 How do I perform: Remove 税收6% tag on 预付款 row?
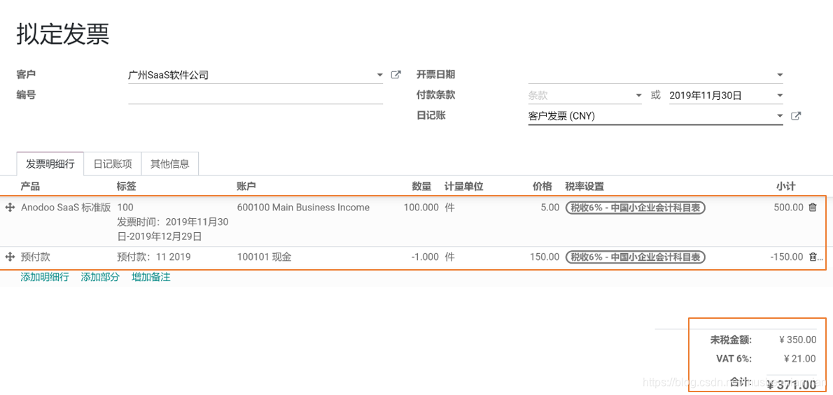click(x=636, y=257)
